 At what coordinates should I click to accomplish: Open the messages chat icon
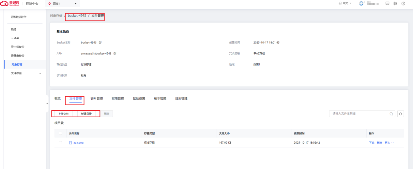coord(387,4)
